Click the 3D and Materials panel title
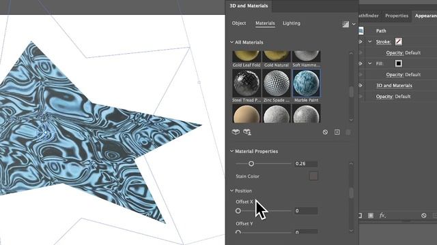 point(249,5)
